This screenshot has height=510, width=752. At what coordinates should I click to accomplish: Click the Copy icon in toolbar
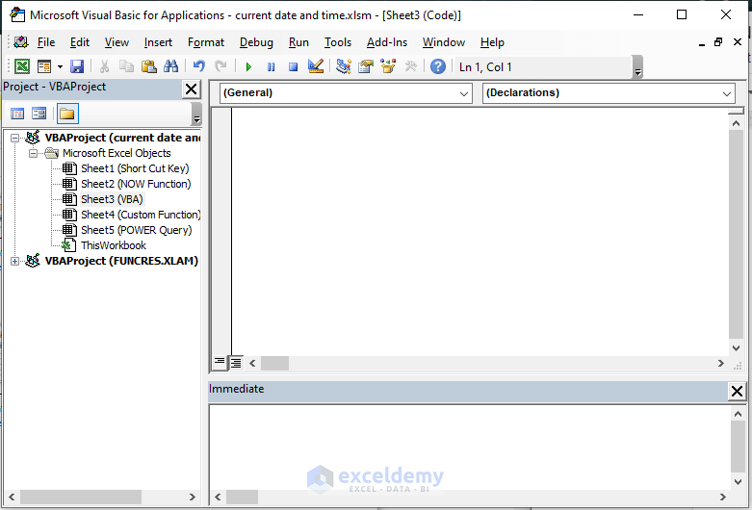pos(126,66)
